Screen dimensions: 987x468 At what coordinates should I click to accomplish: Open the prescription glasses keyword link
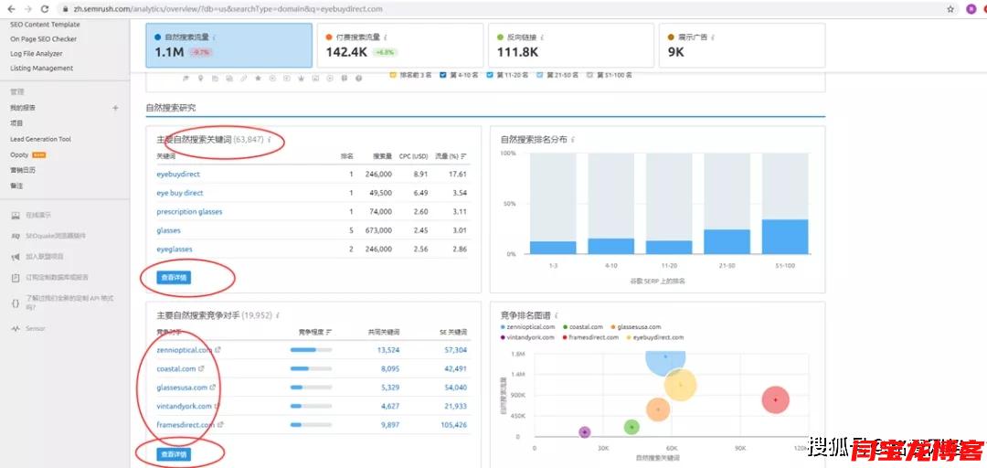tap(189, 212)
